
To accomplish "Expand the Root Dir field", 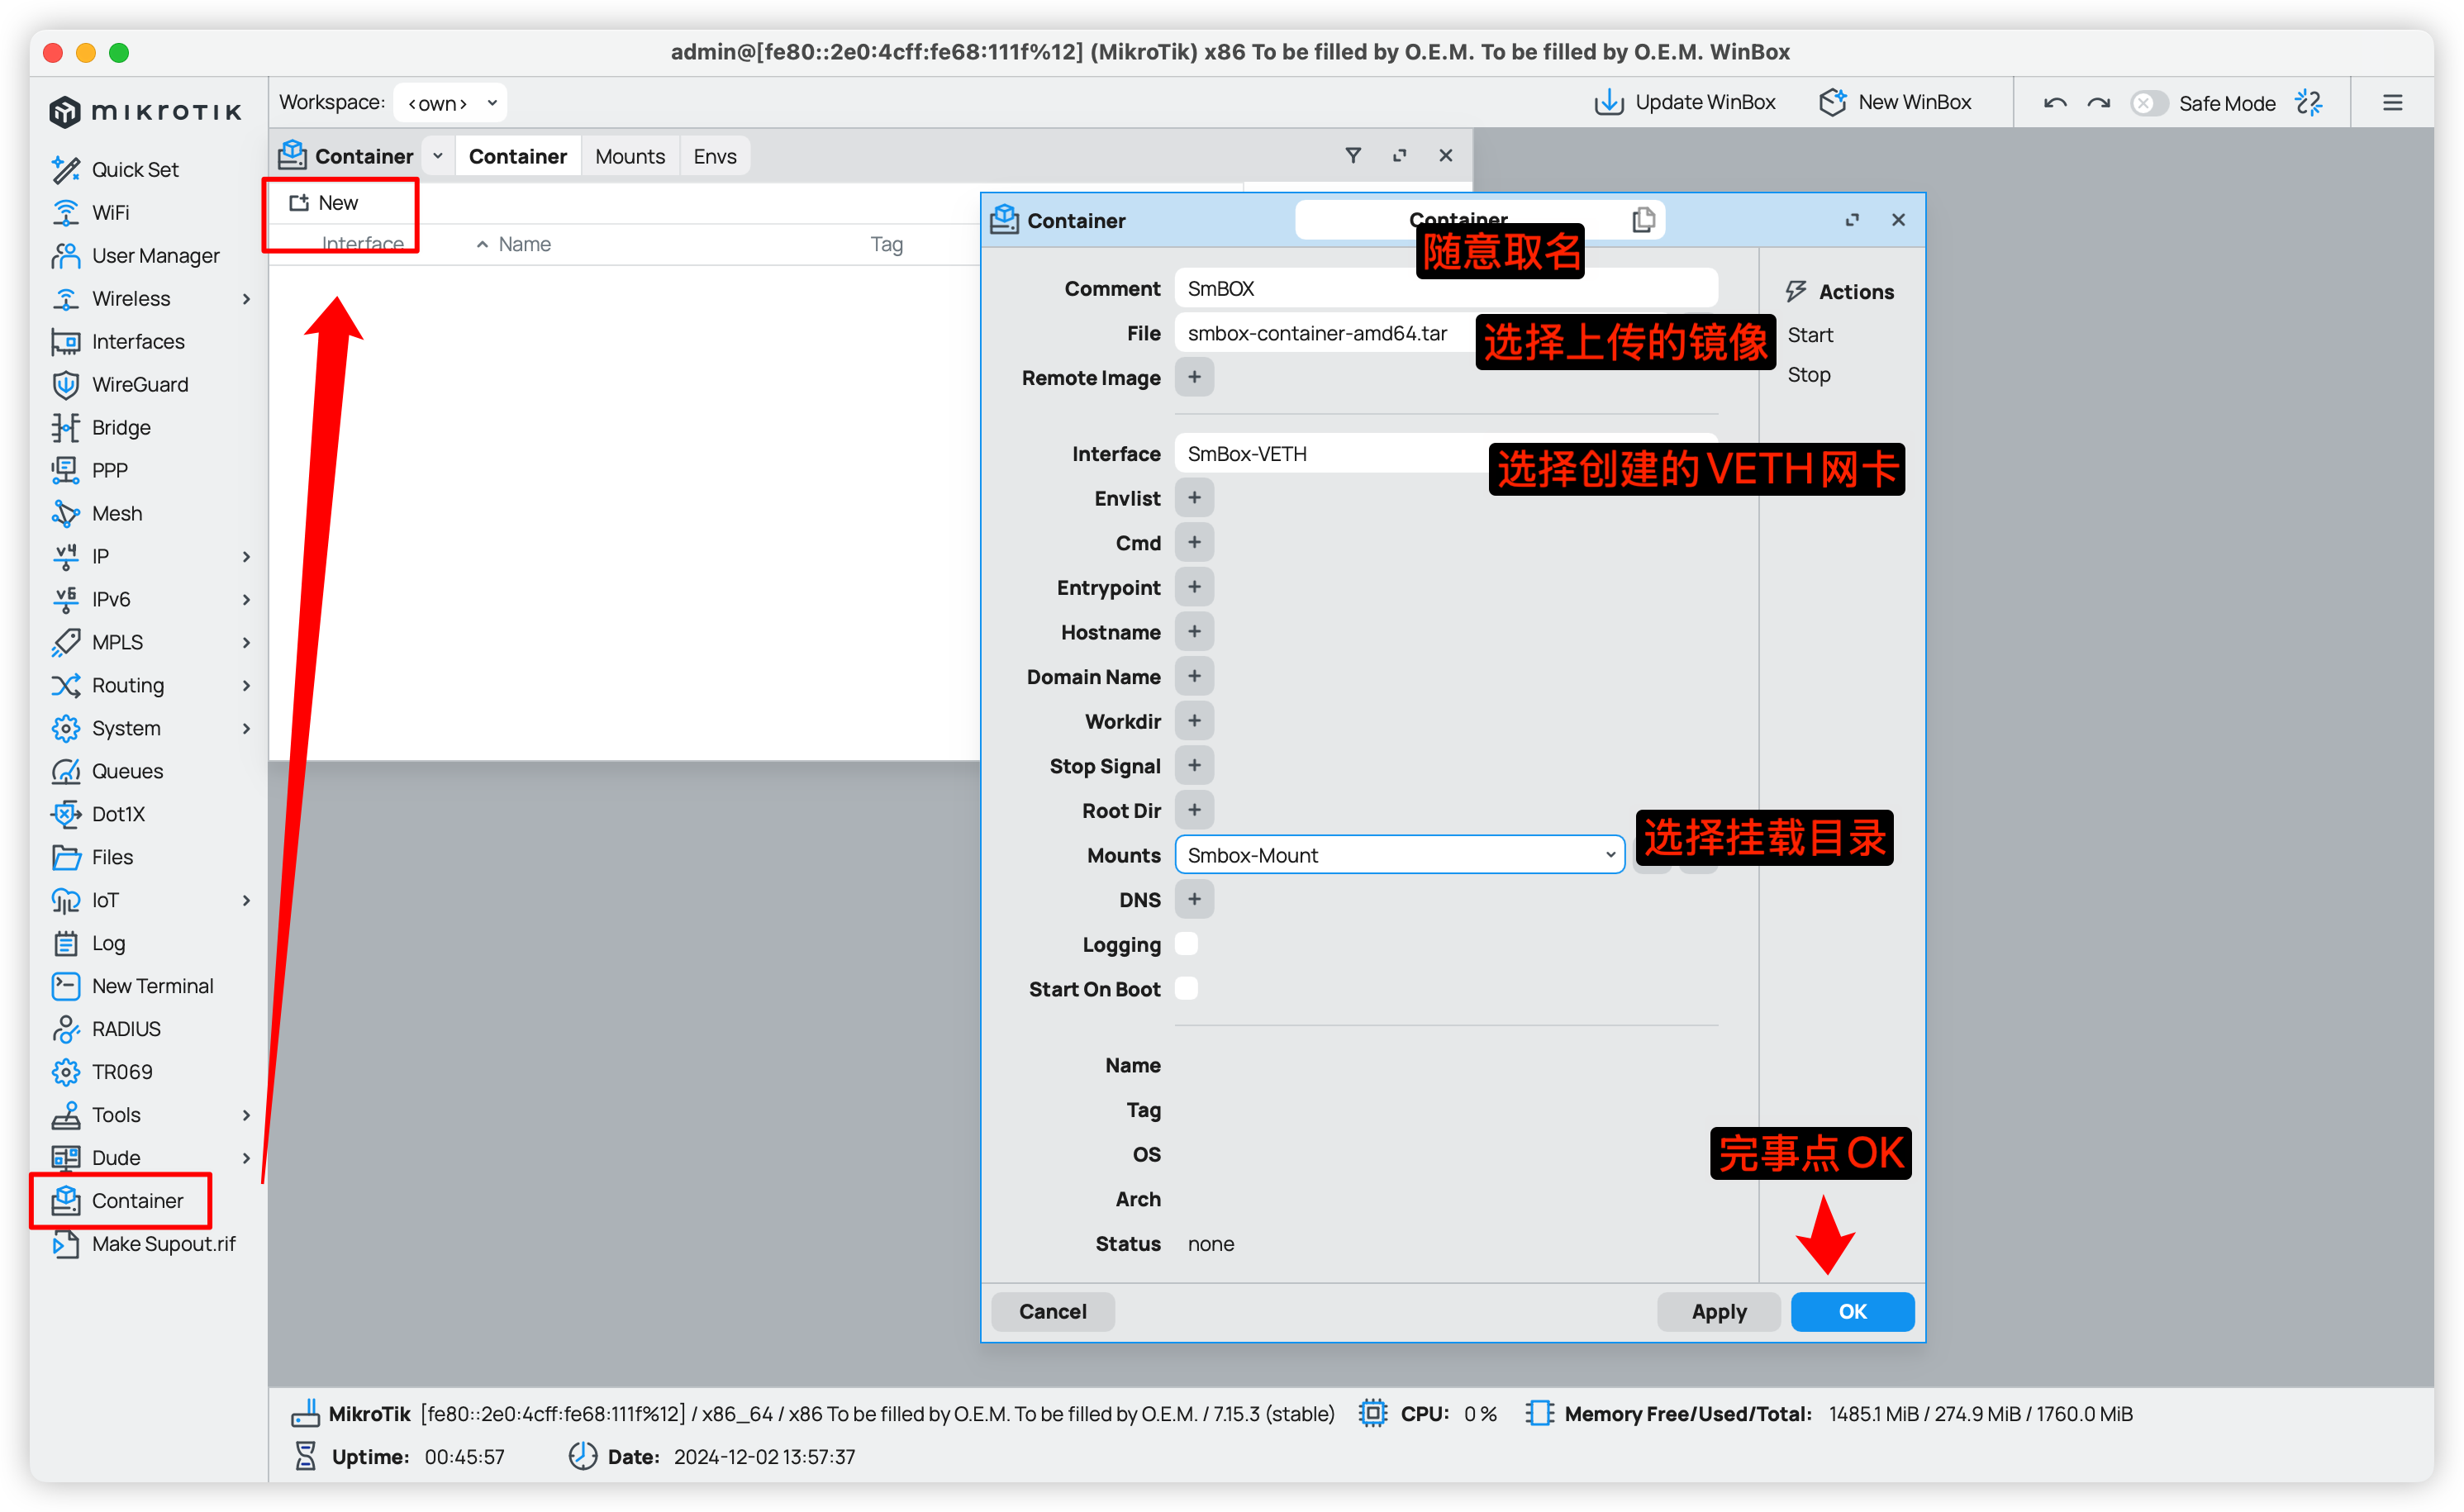I will pos(1194,810).
